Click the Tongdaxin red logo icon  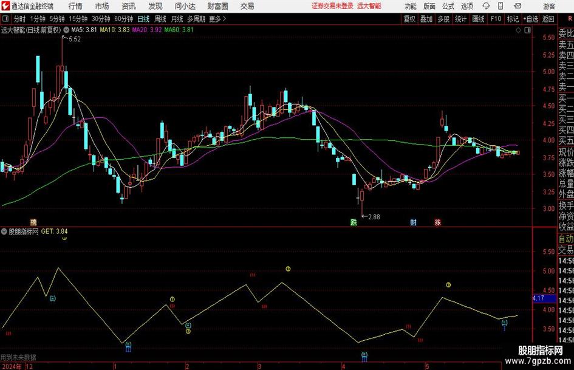5,6
